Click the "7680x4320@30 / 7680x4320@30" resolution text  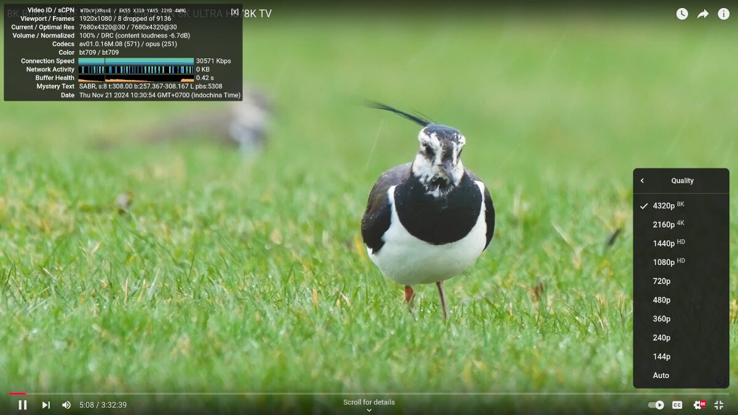pos(128,27)
